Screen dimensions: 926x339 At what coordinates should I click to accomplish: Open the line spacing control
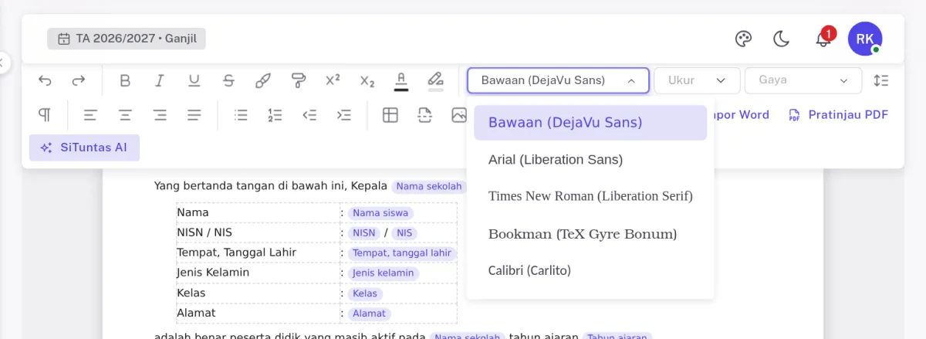click(881, 80)
